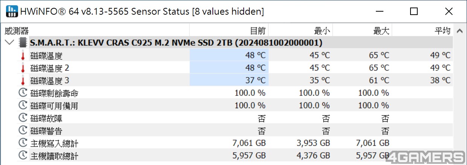Collapse the S.M.A.R.T. KLEVV CRAS C925 group
Screen dimensions: 467x165
click(10, 42)
